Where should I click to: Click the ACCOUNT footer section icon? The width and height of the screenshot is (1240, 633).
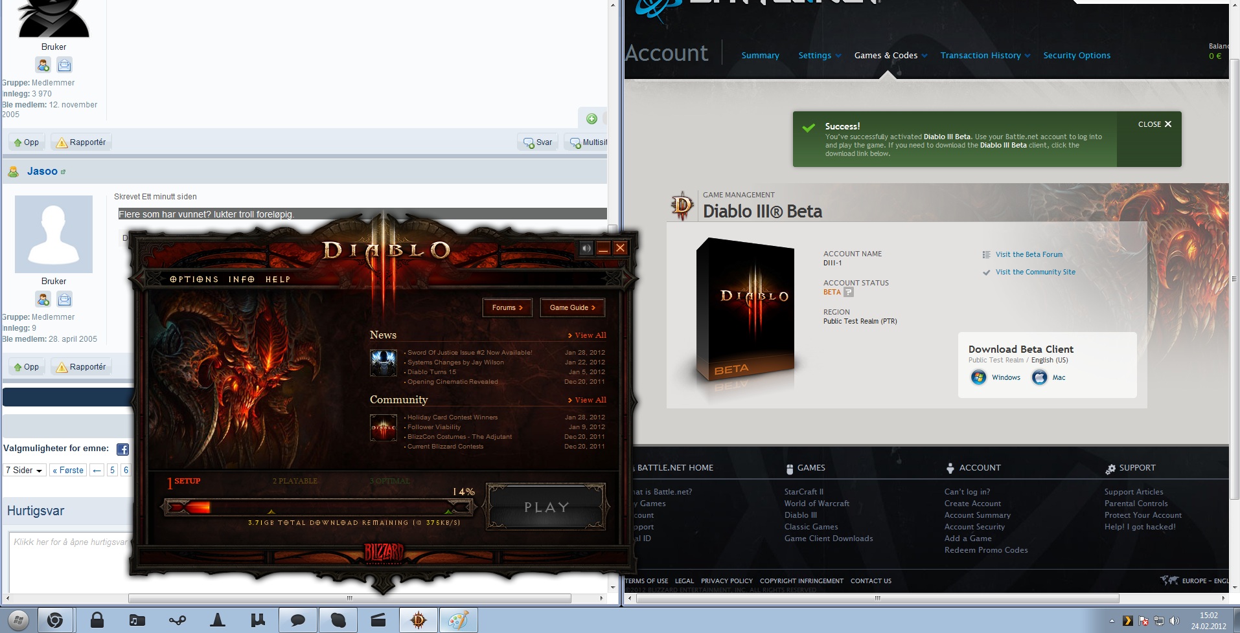pyautogui.click(x=950, y=469)
